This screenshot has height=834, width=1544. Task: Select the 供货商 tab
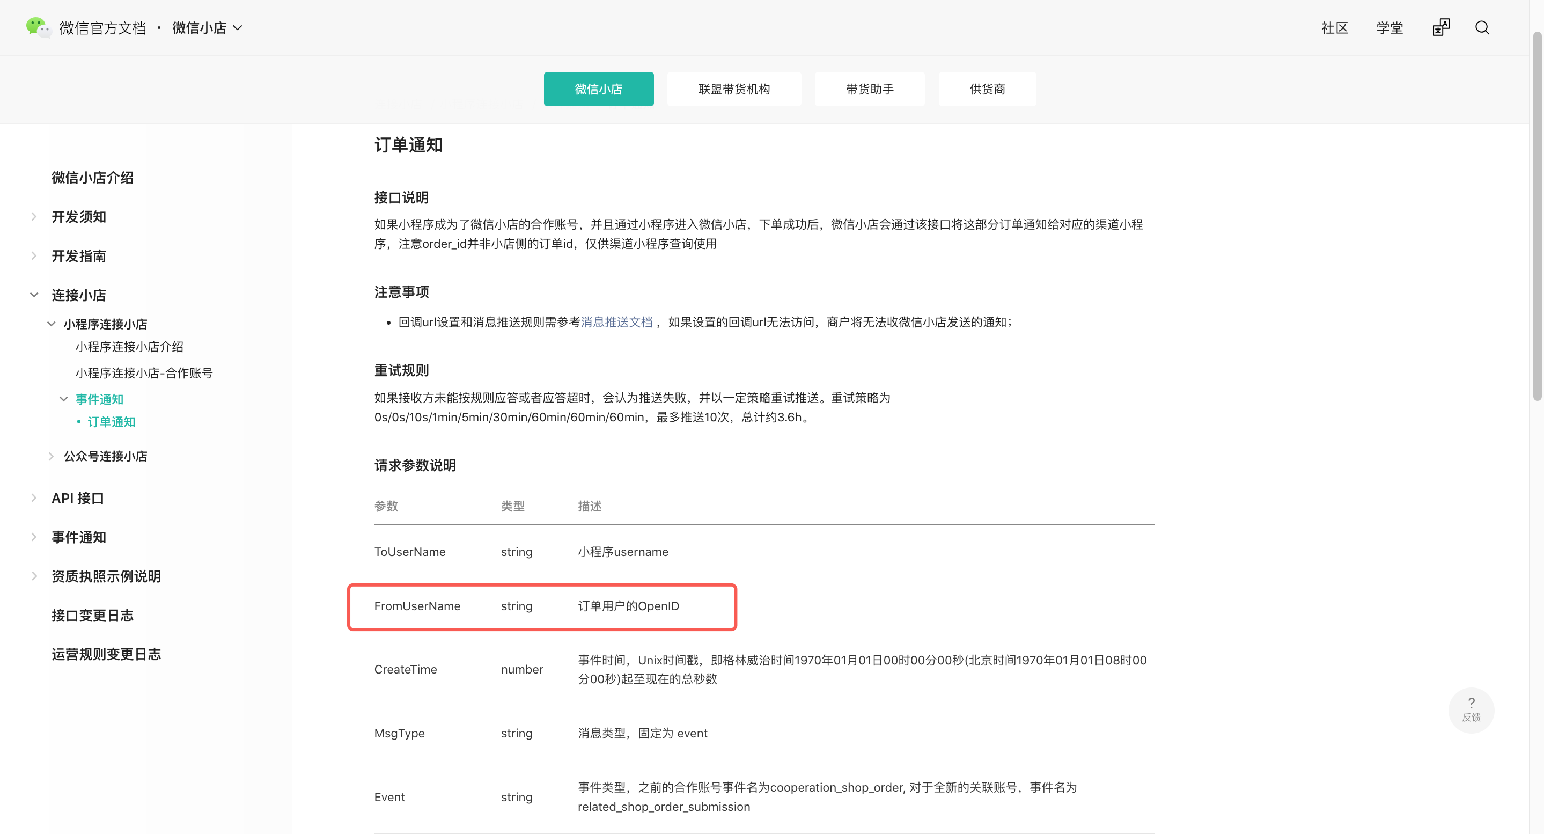987,89
